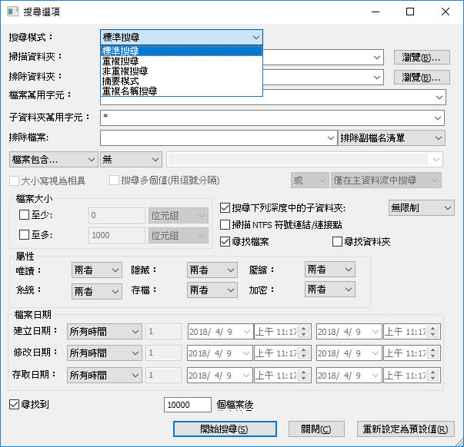Toggle 掃描 NTFS 符號連結/連接點 checkbox
464x447 pixels.
point(225,225)
